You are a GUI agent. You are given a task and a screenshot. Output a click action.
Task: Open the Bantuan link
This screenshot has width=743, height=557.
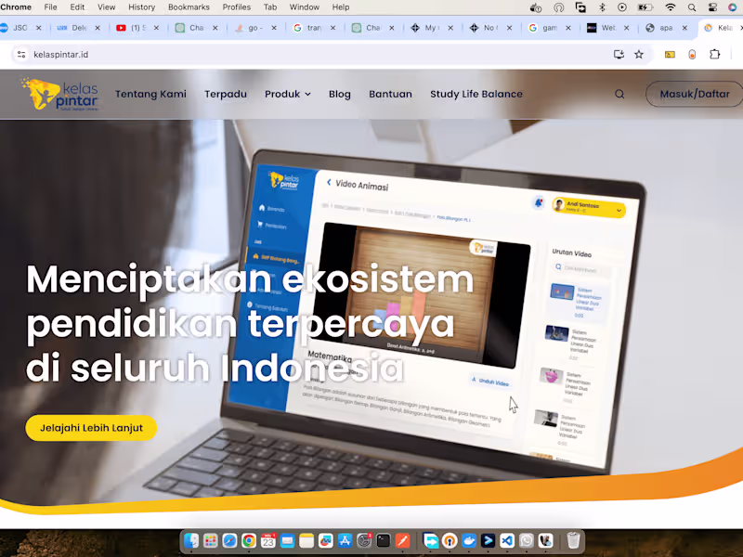pyautogui.click(x=390, y=95)
